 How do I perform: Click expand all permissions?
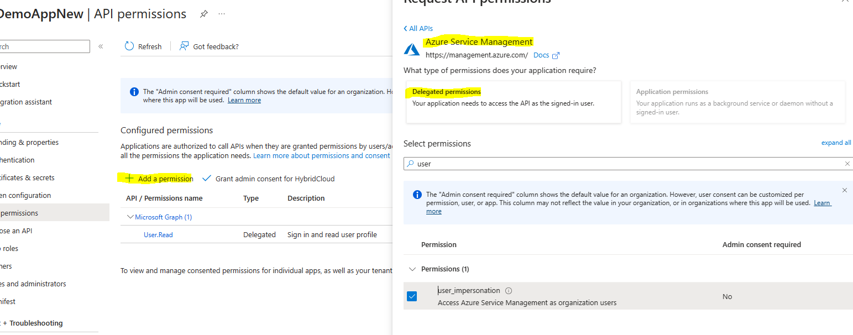click(x=836, y=143)
